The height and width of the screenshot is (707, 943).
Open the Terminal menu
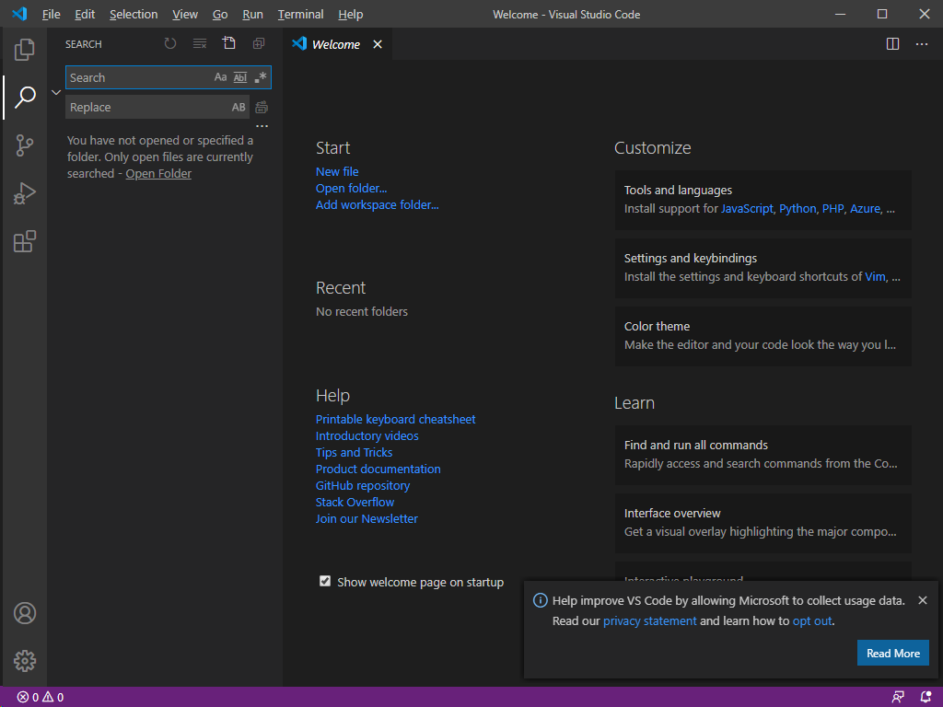click(x=300, y=14)
